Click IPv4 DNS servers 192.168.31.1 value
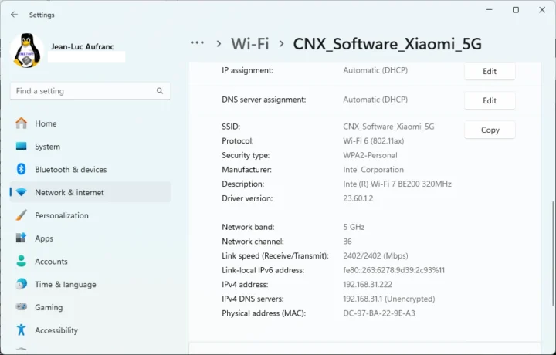The height and width of the screenshot is (355, 556). 389,299
